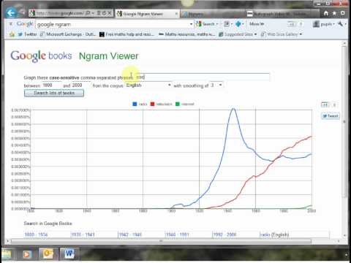
Task: Open the browser tools gear icon
Action: [342, 13]
